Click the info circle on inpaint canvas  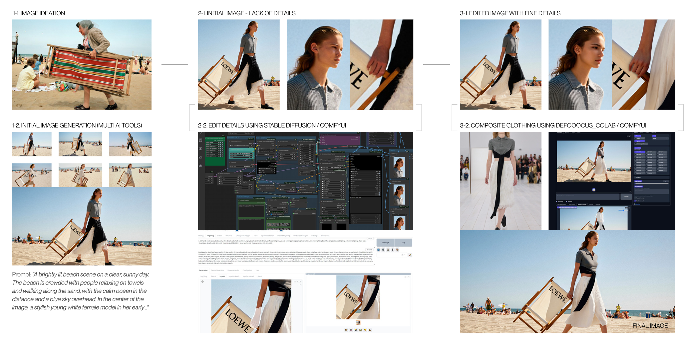(202, 282)
